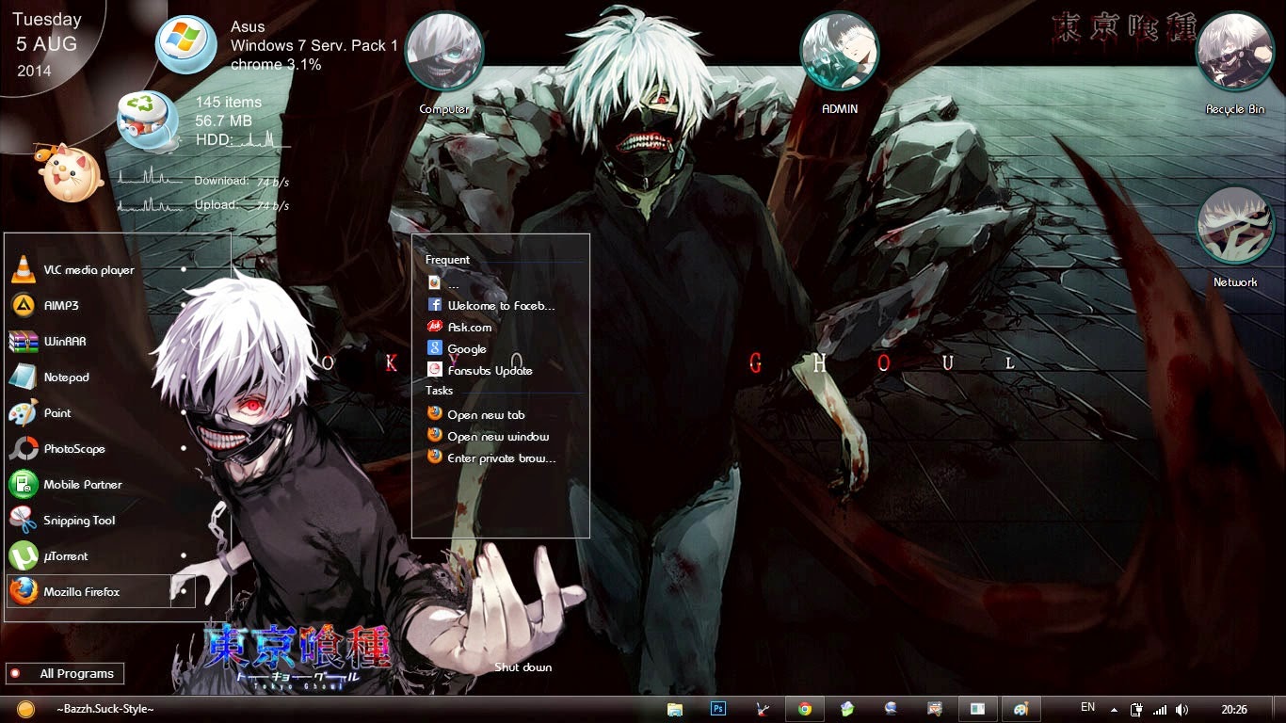This screenshot has width=1286, height=723.
Task: Click the 'Download:' speed readout
Action: (x=242, y=181)
